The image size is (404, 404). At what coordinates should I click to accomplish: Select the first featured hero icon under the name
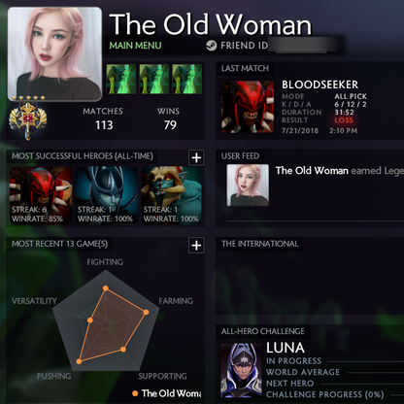tap(121, 79)
